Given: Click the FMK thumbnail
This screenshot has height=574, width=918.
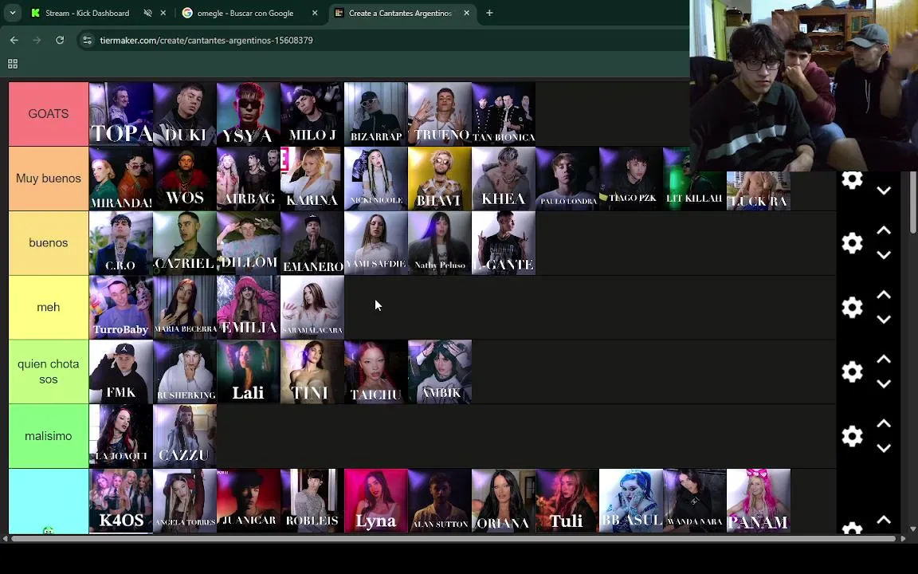Looking at the screenshot, I should (x=120, y=372).
